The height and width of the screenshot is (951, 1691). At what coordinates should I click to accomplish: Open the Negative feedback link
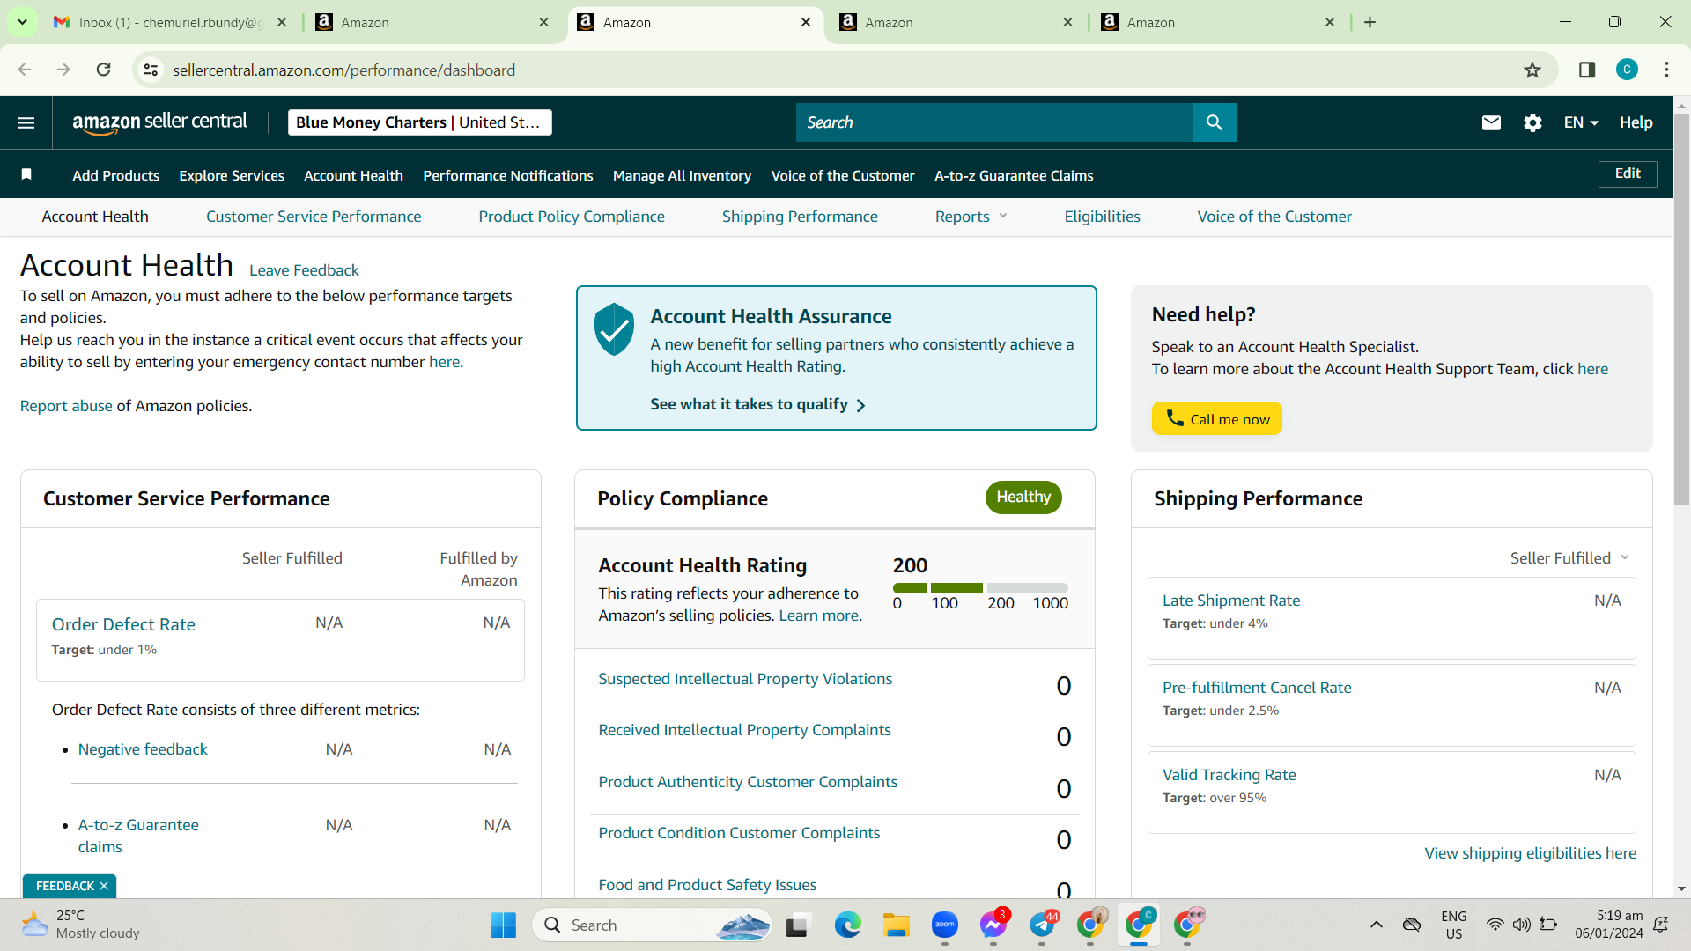(143, 749)
